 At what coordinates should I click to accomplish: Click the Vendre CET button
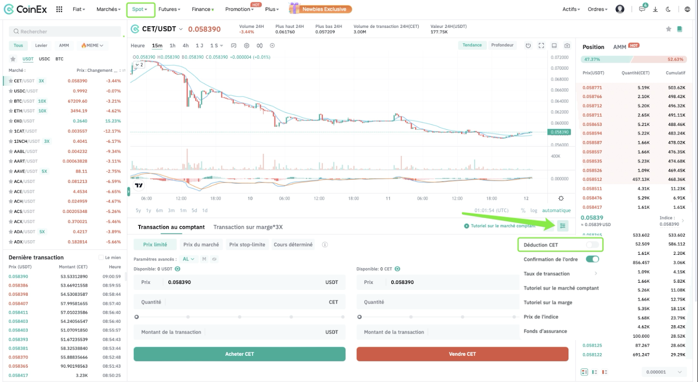point(462,354)
